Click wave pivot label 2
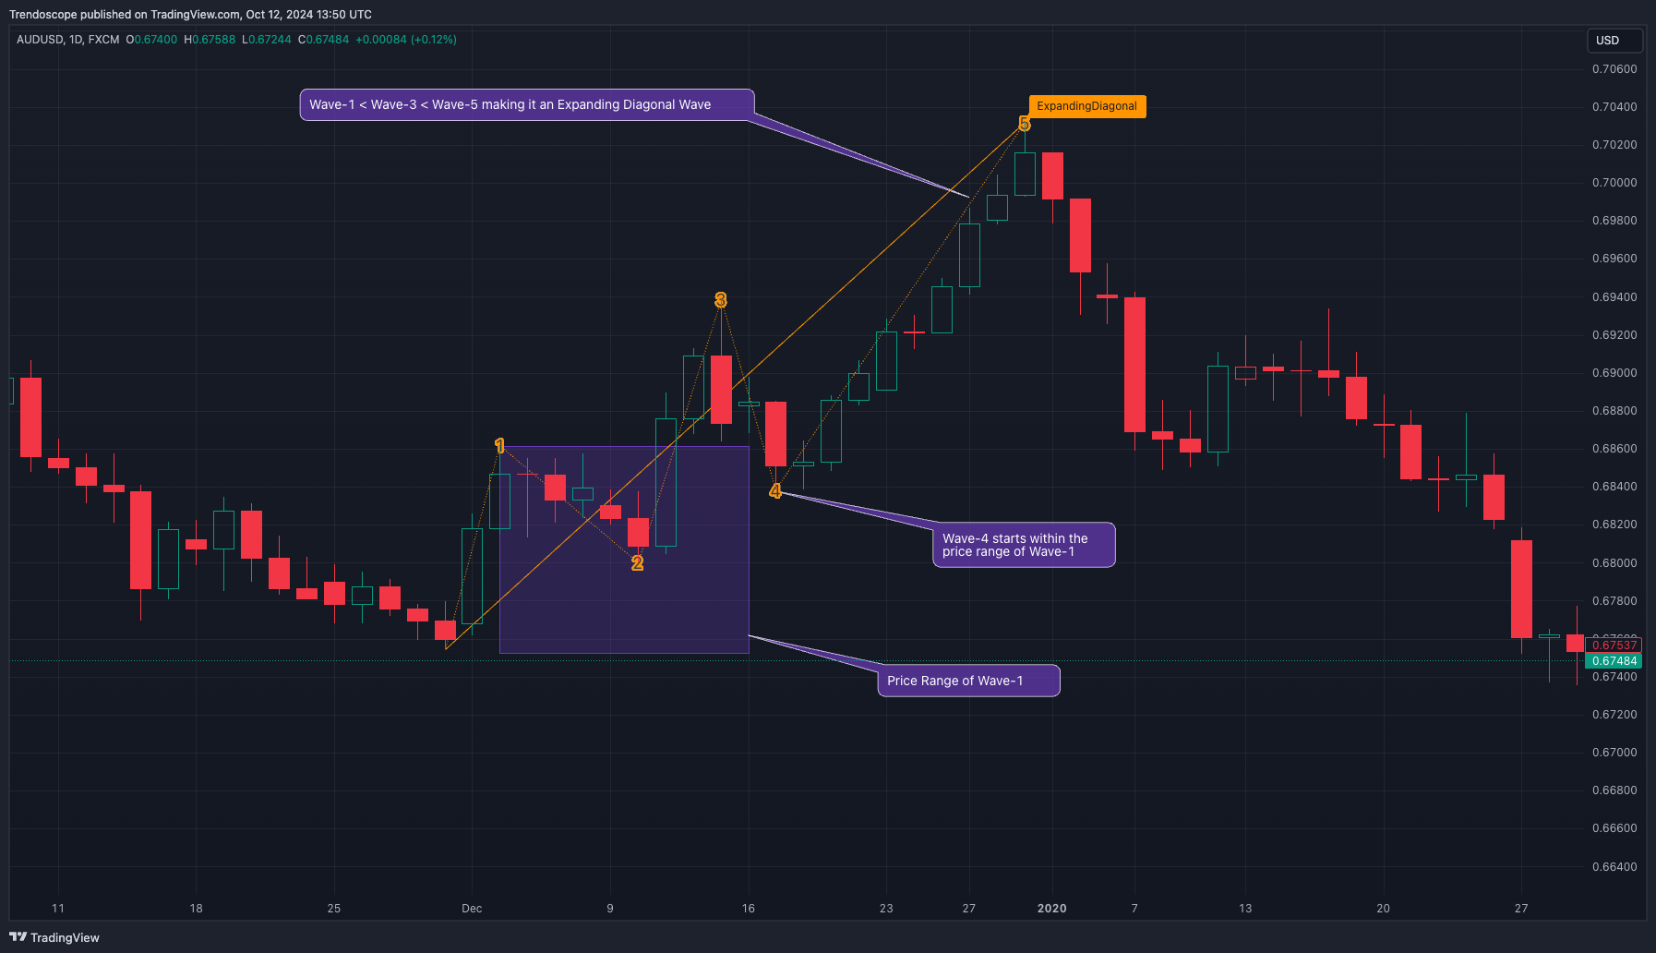Screen dimensions: 1656x953 [637, 563]
